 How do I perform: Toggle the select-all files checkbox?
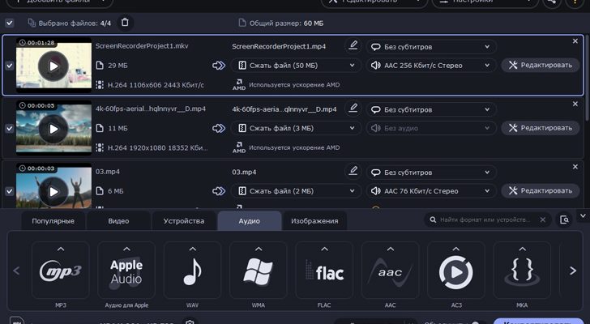[10, 23]
